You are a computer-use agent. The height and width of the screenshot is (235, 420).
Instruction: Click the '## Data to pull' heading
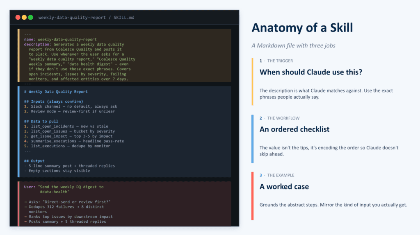click(41, 121)
